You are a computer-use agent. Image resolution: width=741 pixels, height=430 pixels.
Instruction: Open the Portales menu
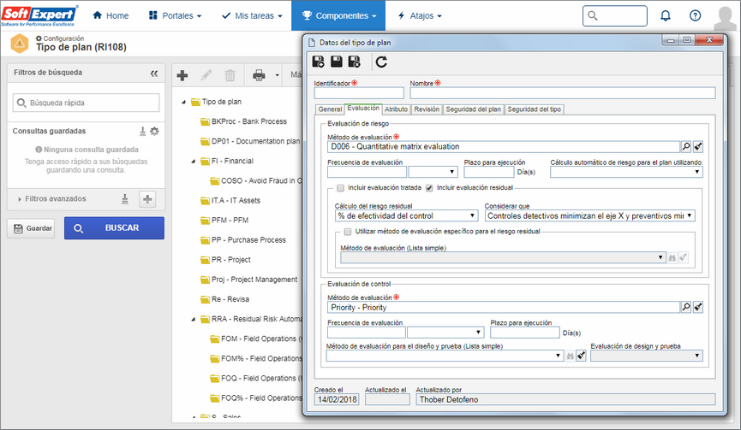coord(175,15)
